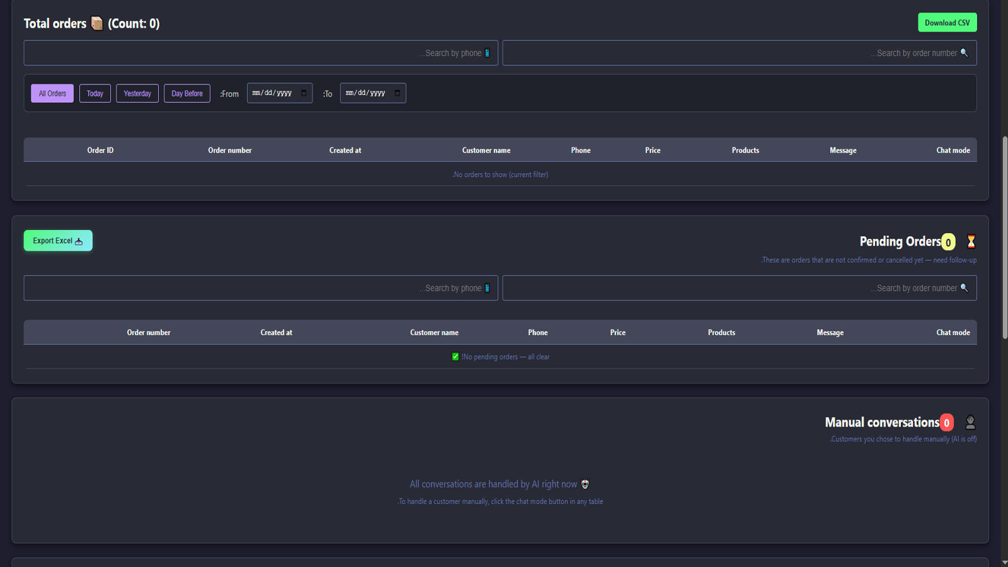The height and width of the screenshot is (567, 1008).
Task: Select the Today filter tab
Action: click(x=95, y=93)
